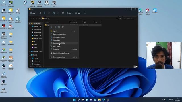Image resolution: width=182 pixels, height=102 pixels.
Task: Select the VLC media player desktop icon
Action: click(x=11, y=20)
